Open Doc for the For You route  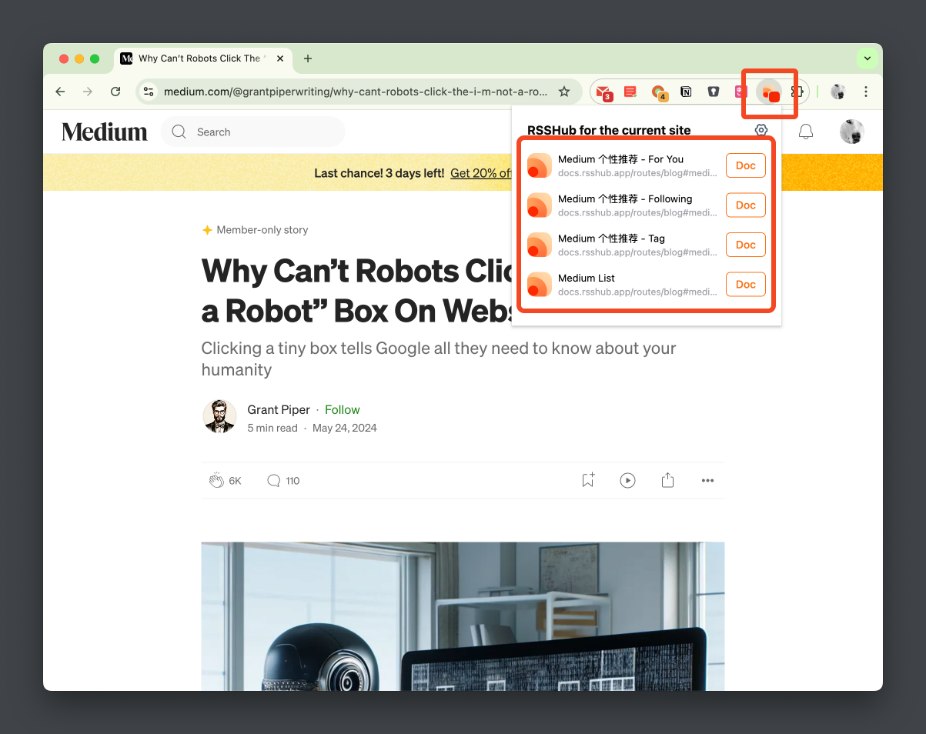(746, 165)
